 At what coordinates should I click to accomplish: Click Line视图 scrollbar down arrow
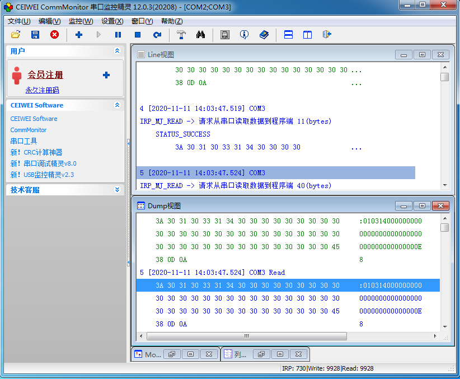[445, 185]
